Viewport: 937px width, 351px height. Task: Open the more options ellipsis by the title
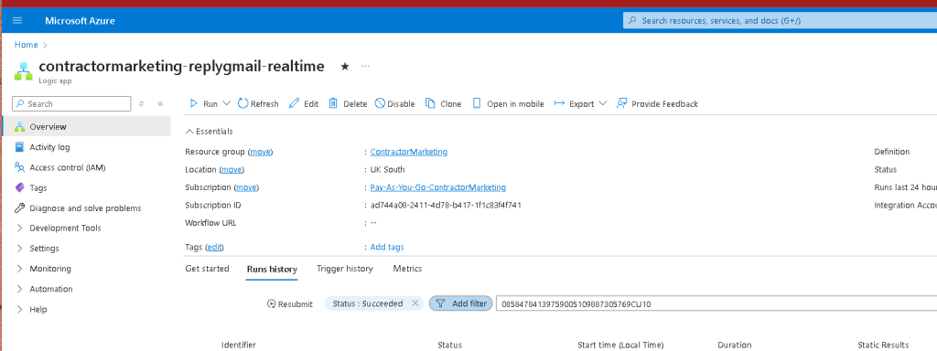click(x=365, y=66)
